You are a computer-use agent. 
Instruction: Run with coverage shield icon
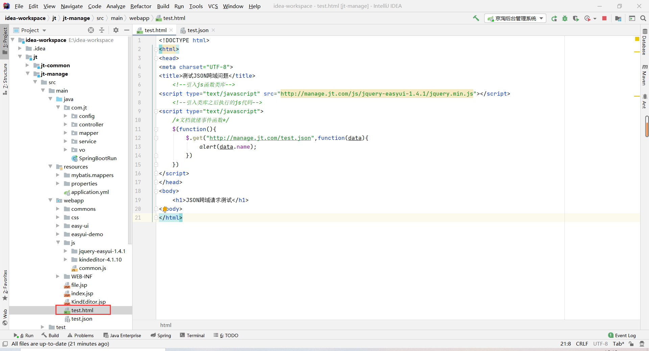point(576,19)
